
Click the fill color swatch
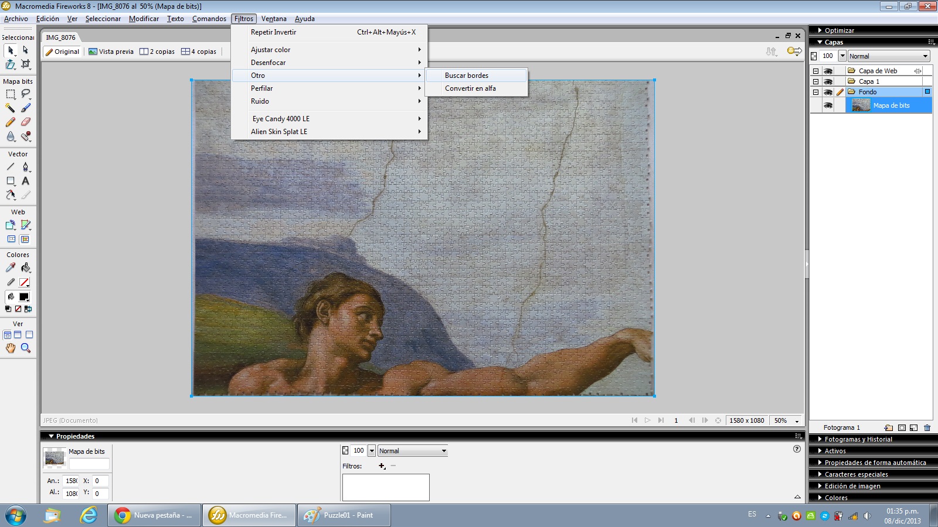(x=24, y=297)
